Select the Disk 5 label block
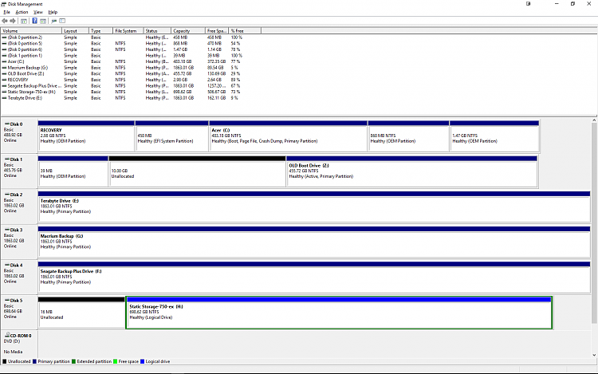The image size is (598, 374). 18,313
